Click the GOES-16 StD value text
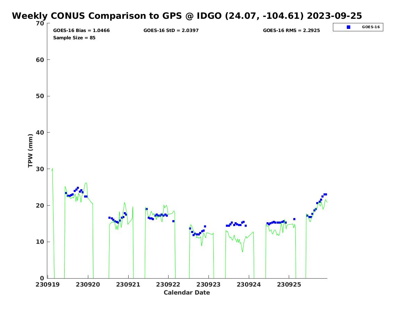The image size is (417, 313). pyautogui.click(x=171, y=31)
